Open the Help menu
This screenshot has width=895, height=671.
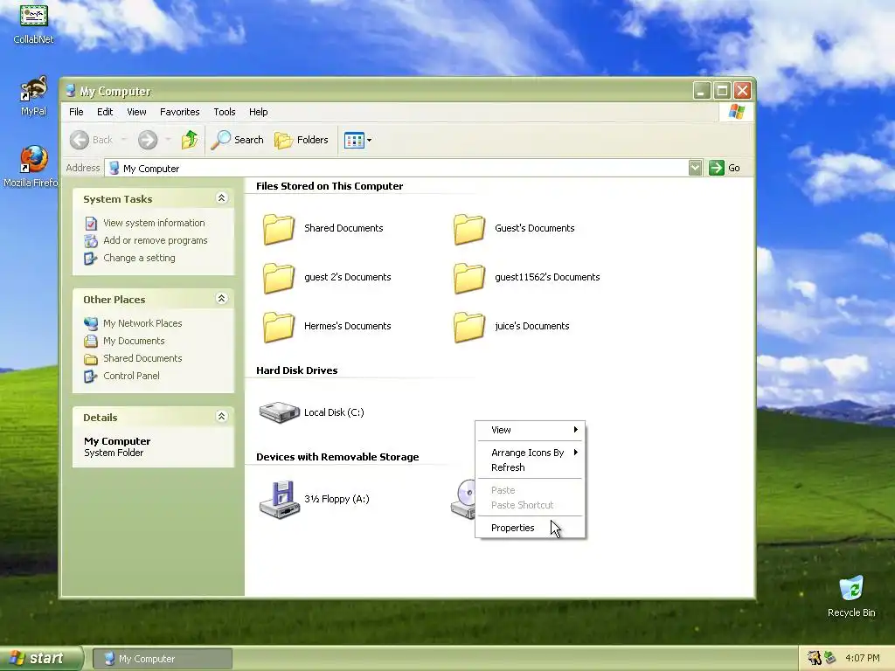click(x=258, y=112)
